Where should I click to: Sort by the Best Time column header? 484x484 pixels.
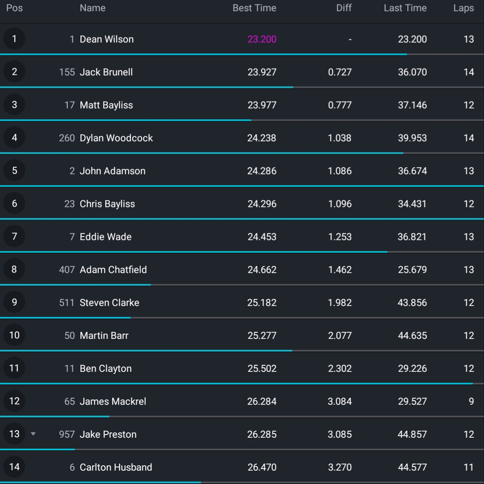[254, 8]
